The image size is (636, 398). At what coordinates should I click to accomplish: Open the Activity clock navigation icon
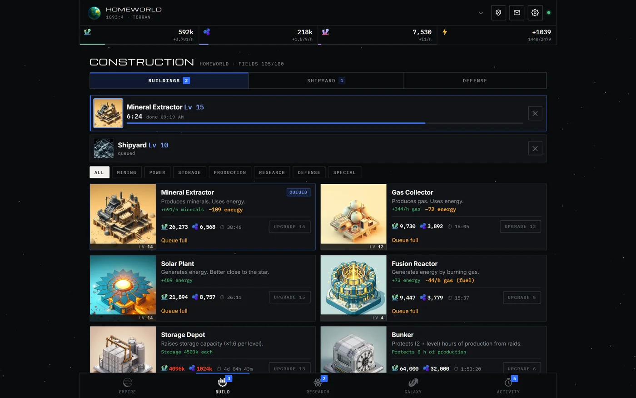pos(508,383)
